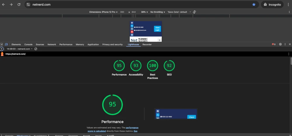Open Lighthouse report tools menu
This screenshot has width=292, height=136.
pyautogui.click(x=288, y=54)
